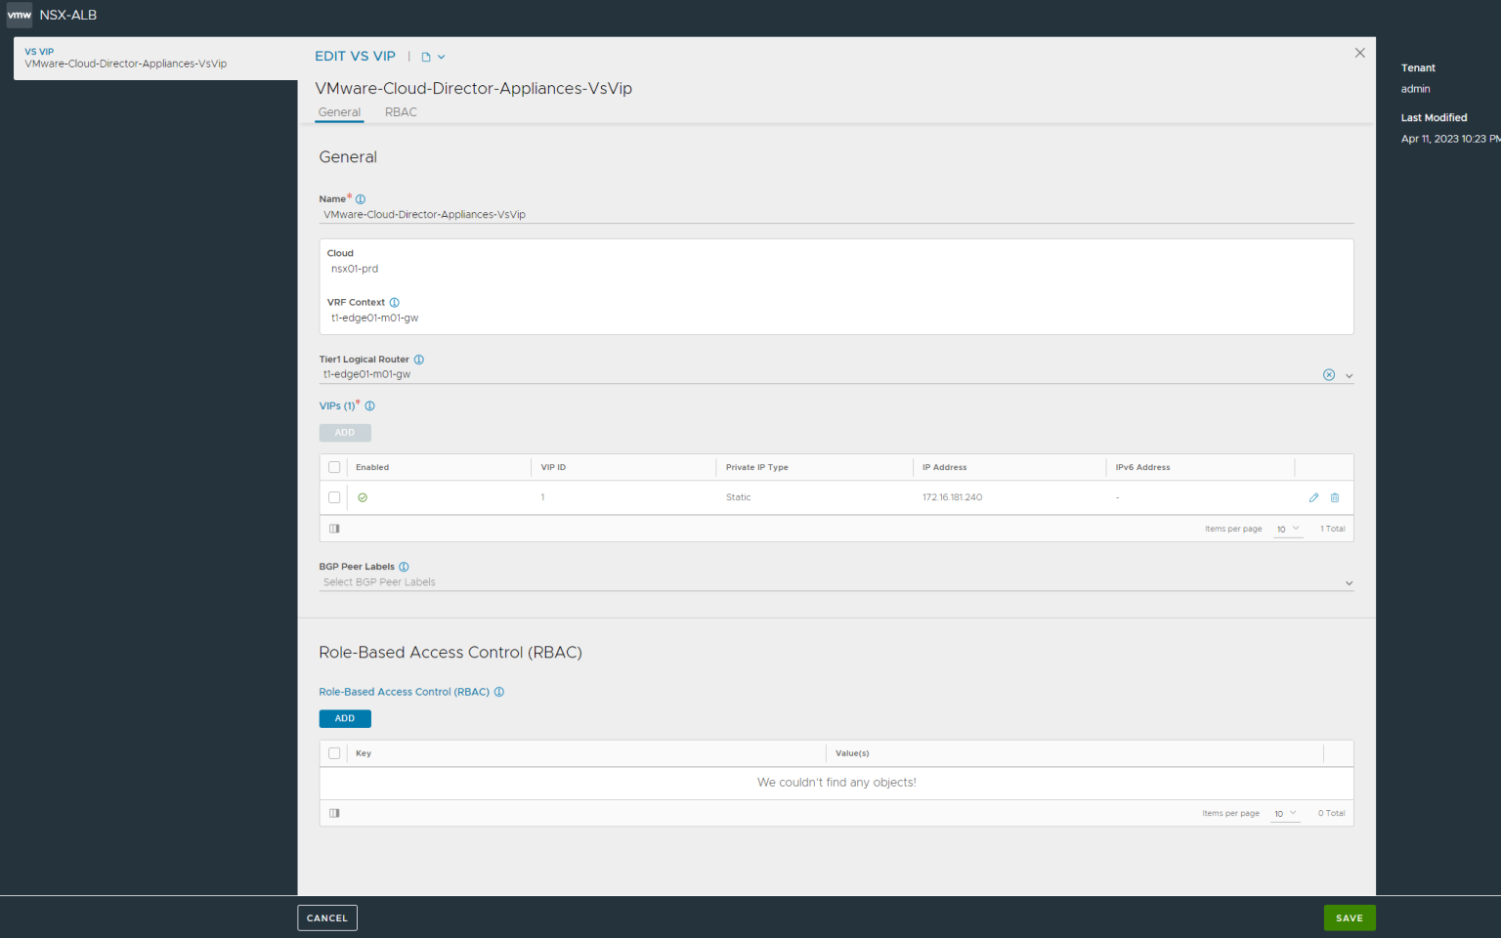Delete the VIP entry using the trash icon
The height and width of the screenshot is (938, 1501).
tap(1334, 497)
